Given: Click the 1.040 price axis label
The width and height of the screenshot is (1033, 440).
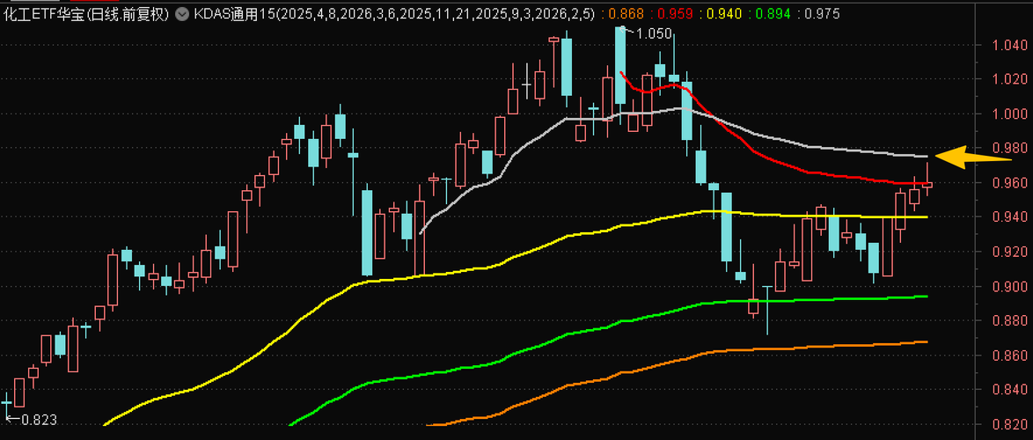Looking at the screenshot, I should (1011, 45).
